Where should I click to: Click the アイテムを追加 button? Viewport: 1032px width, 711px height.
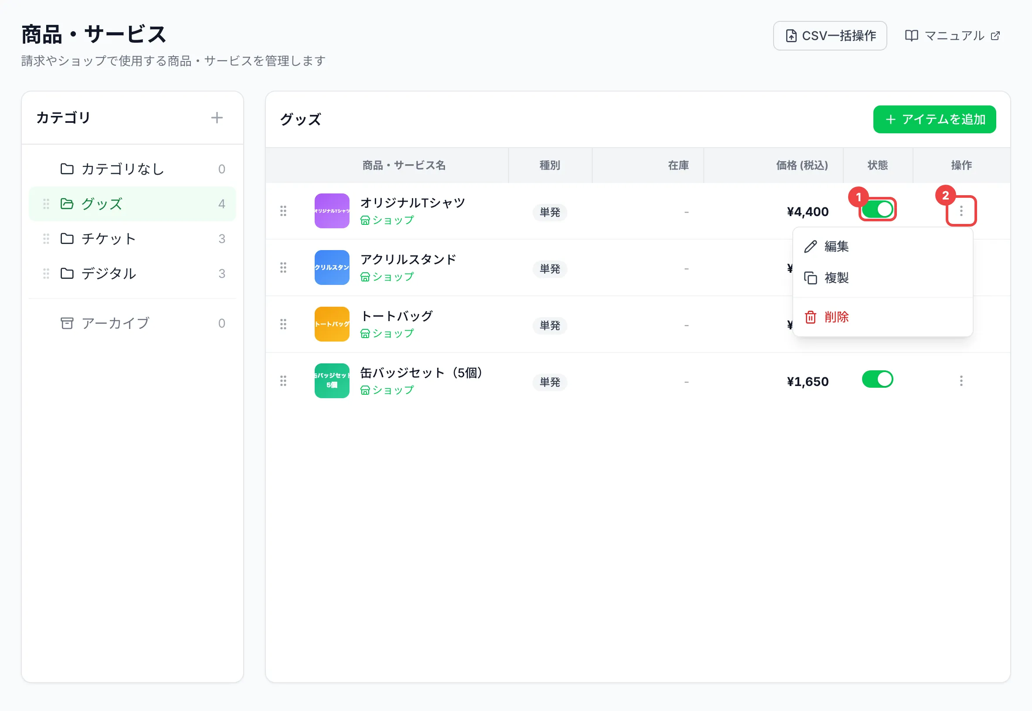(934, 119)
